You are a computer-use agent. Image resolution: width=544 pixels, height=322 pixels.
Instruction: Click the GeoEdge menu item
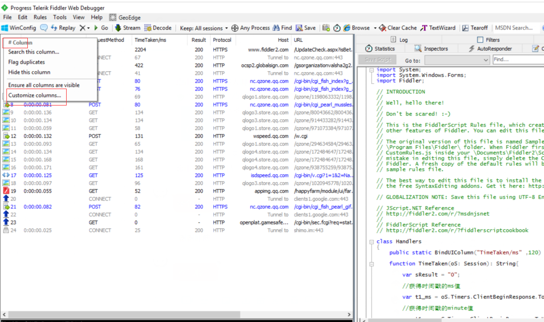tap(125, 17)
